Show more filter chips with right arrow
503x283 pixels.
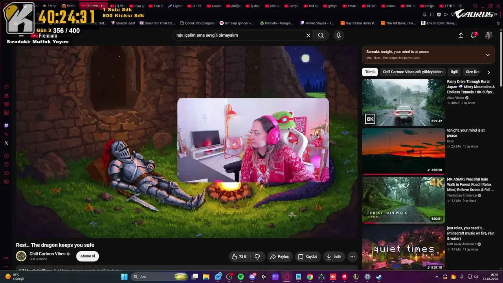[488, 72]
